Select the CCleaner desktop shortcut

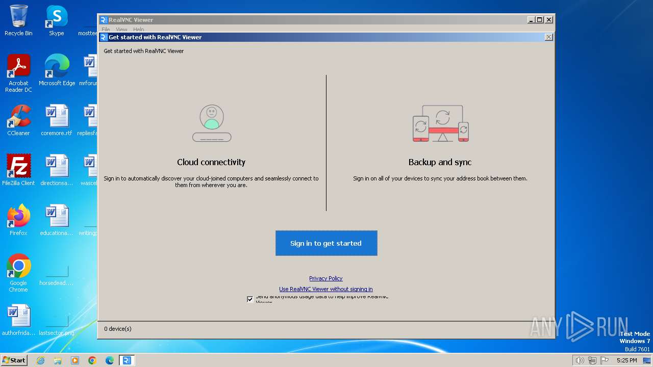tap(18, 120)
